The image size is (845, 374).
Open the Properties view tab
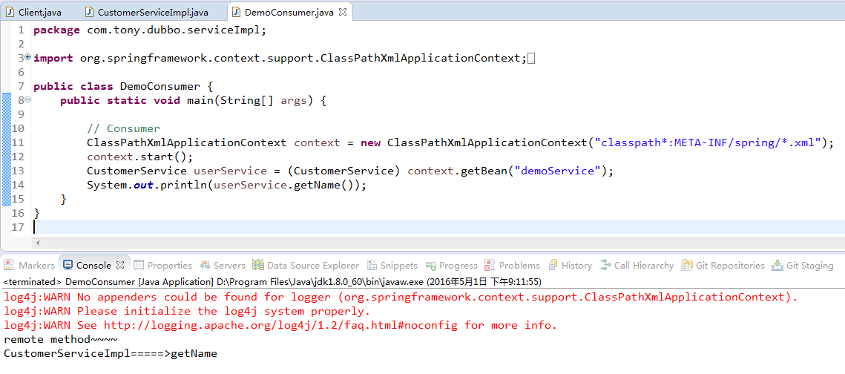(162, 265)
